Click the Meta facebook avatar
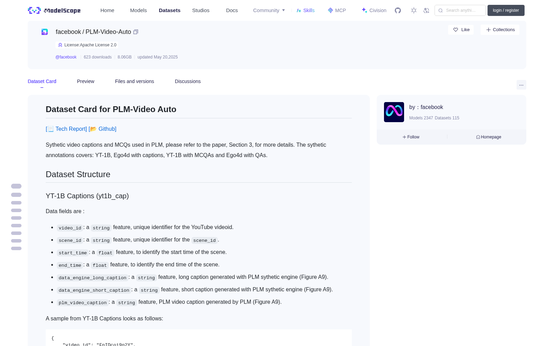Image resolution: width=554 pixels, height=346 pixels. pos(394,112)
